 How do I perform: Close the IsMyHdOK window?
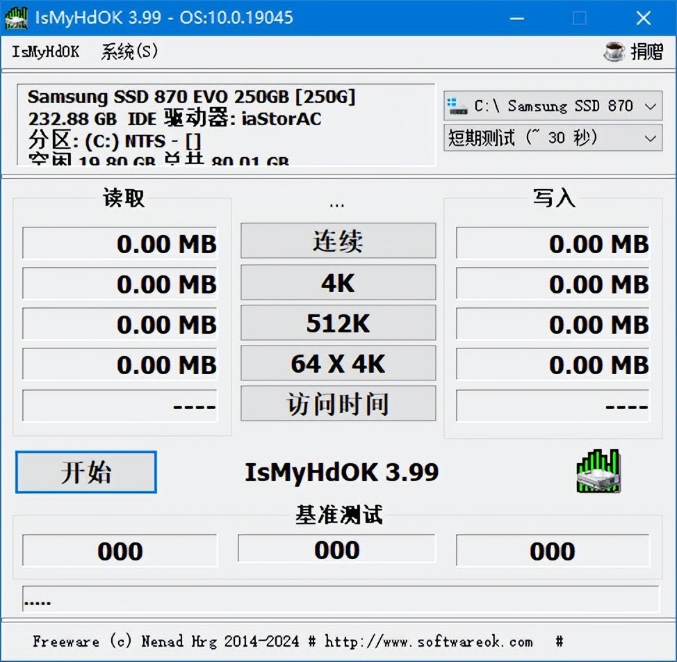point(644,18)
